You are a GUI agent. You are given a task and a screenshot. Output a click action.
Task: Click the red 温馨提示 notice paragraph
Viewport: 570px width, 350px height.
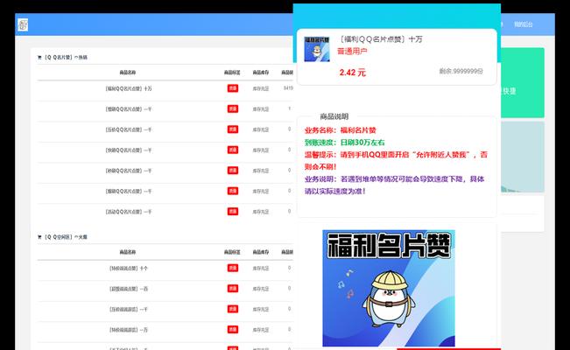396,161
